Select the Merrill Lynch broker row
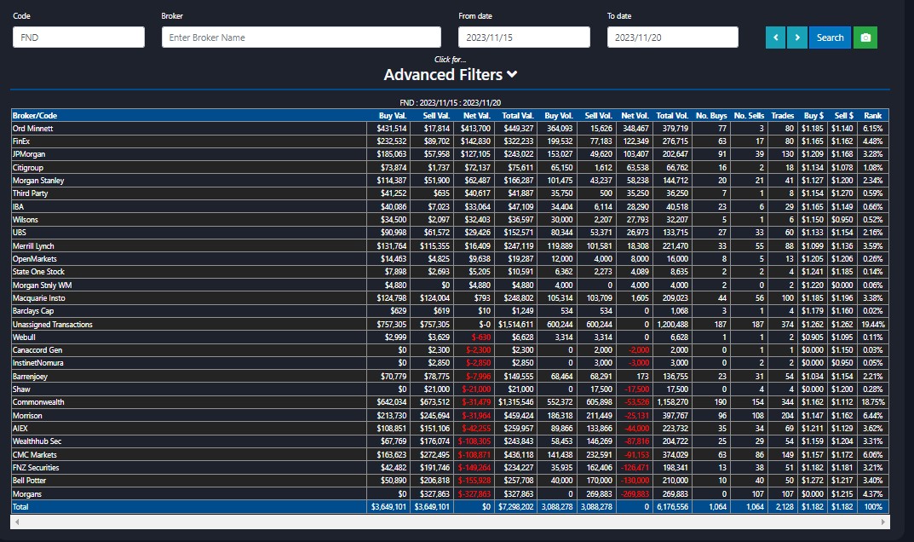914x542 pixels. click(x=450, y=245)
